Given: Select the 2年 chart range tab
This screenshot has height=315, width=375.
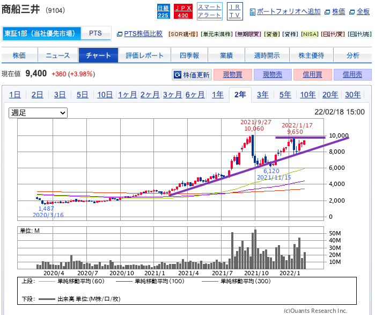Looking at the screenshot, I should (x=240, y=95).
